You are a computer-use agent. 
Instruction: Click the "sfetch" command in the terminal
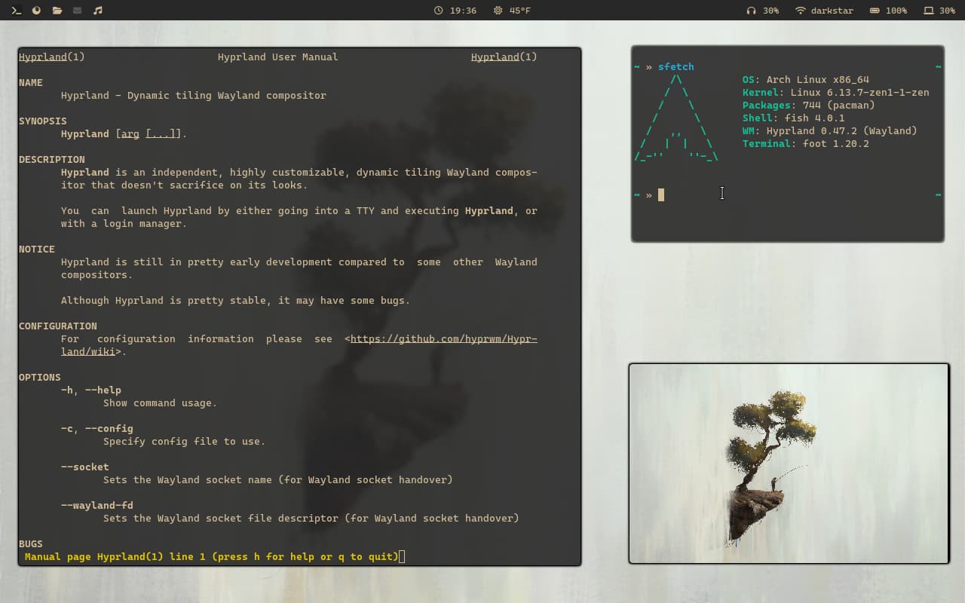pyautogui.click(x=676, y=67)
